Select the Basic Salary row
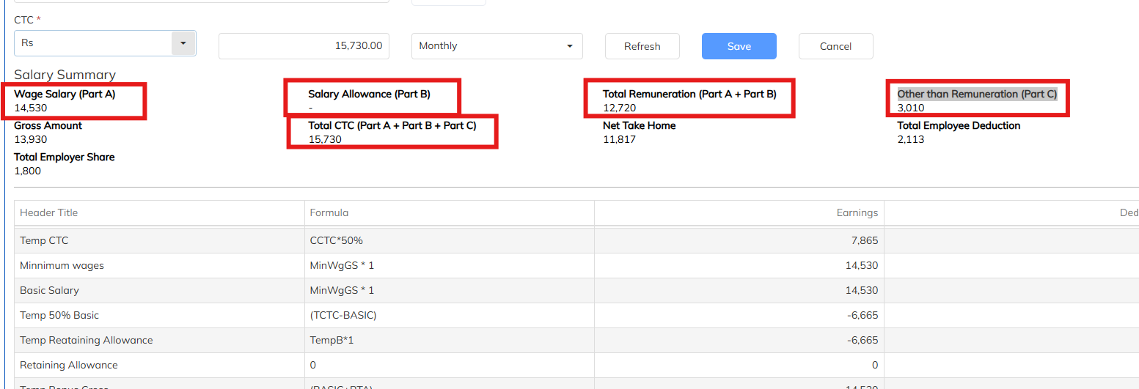This screenshot has width=1139, height=389. (x=49, y=291)
